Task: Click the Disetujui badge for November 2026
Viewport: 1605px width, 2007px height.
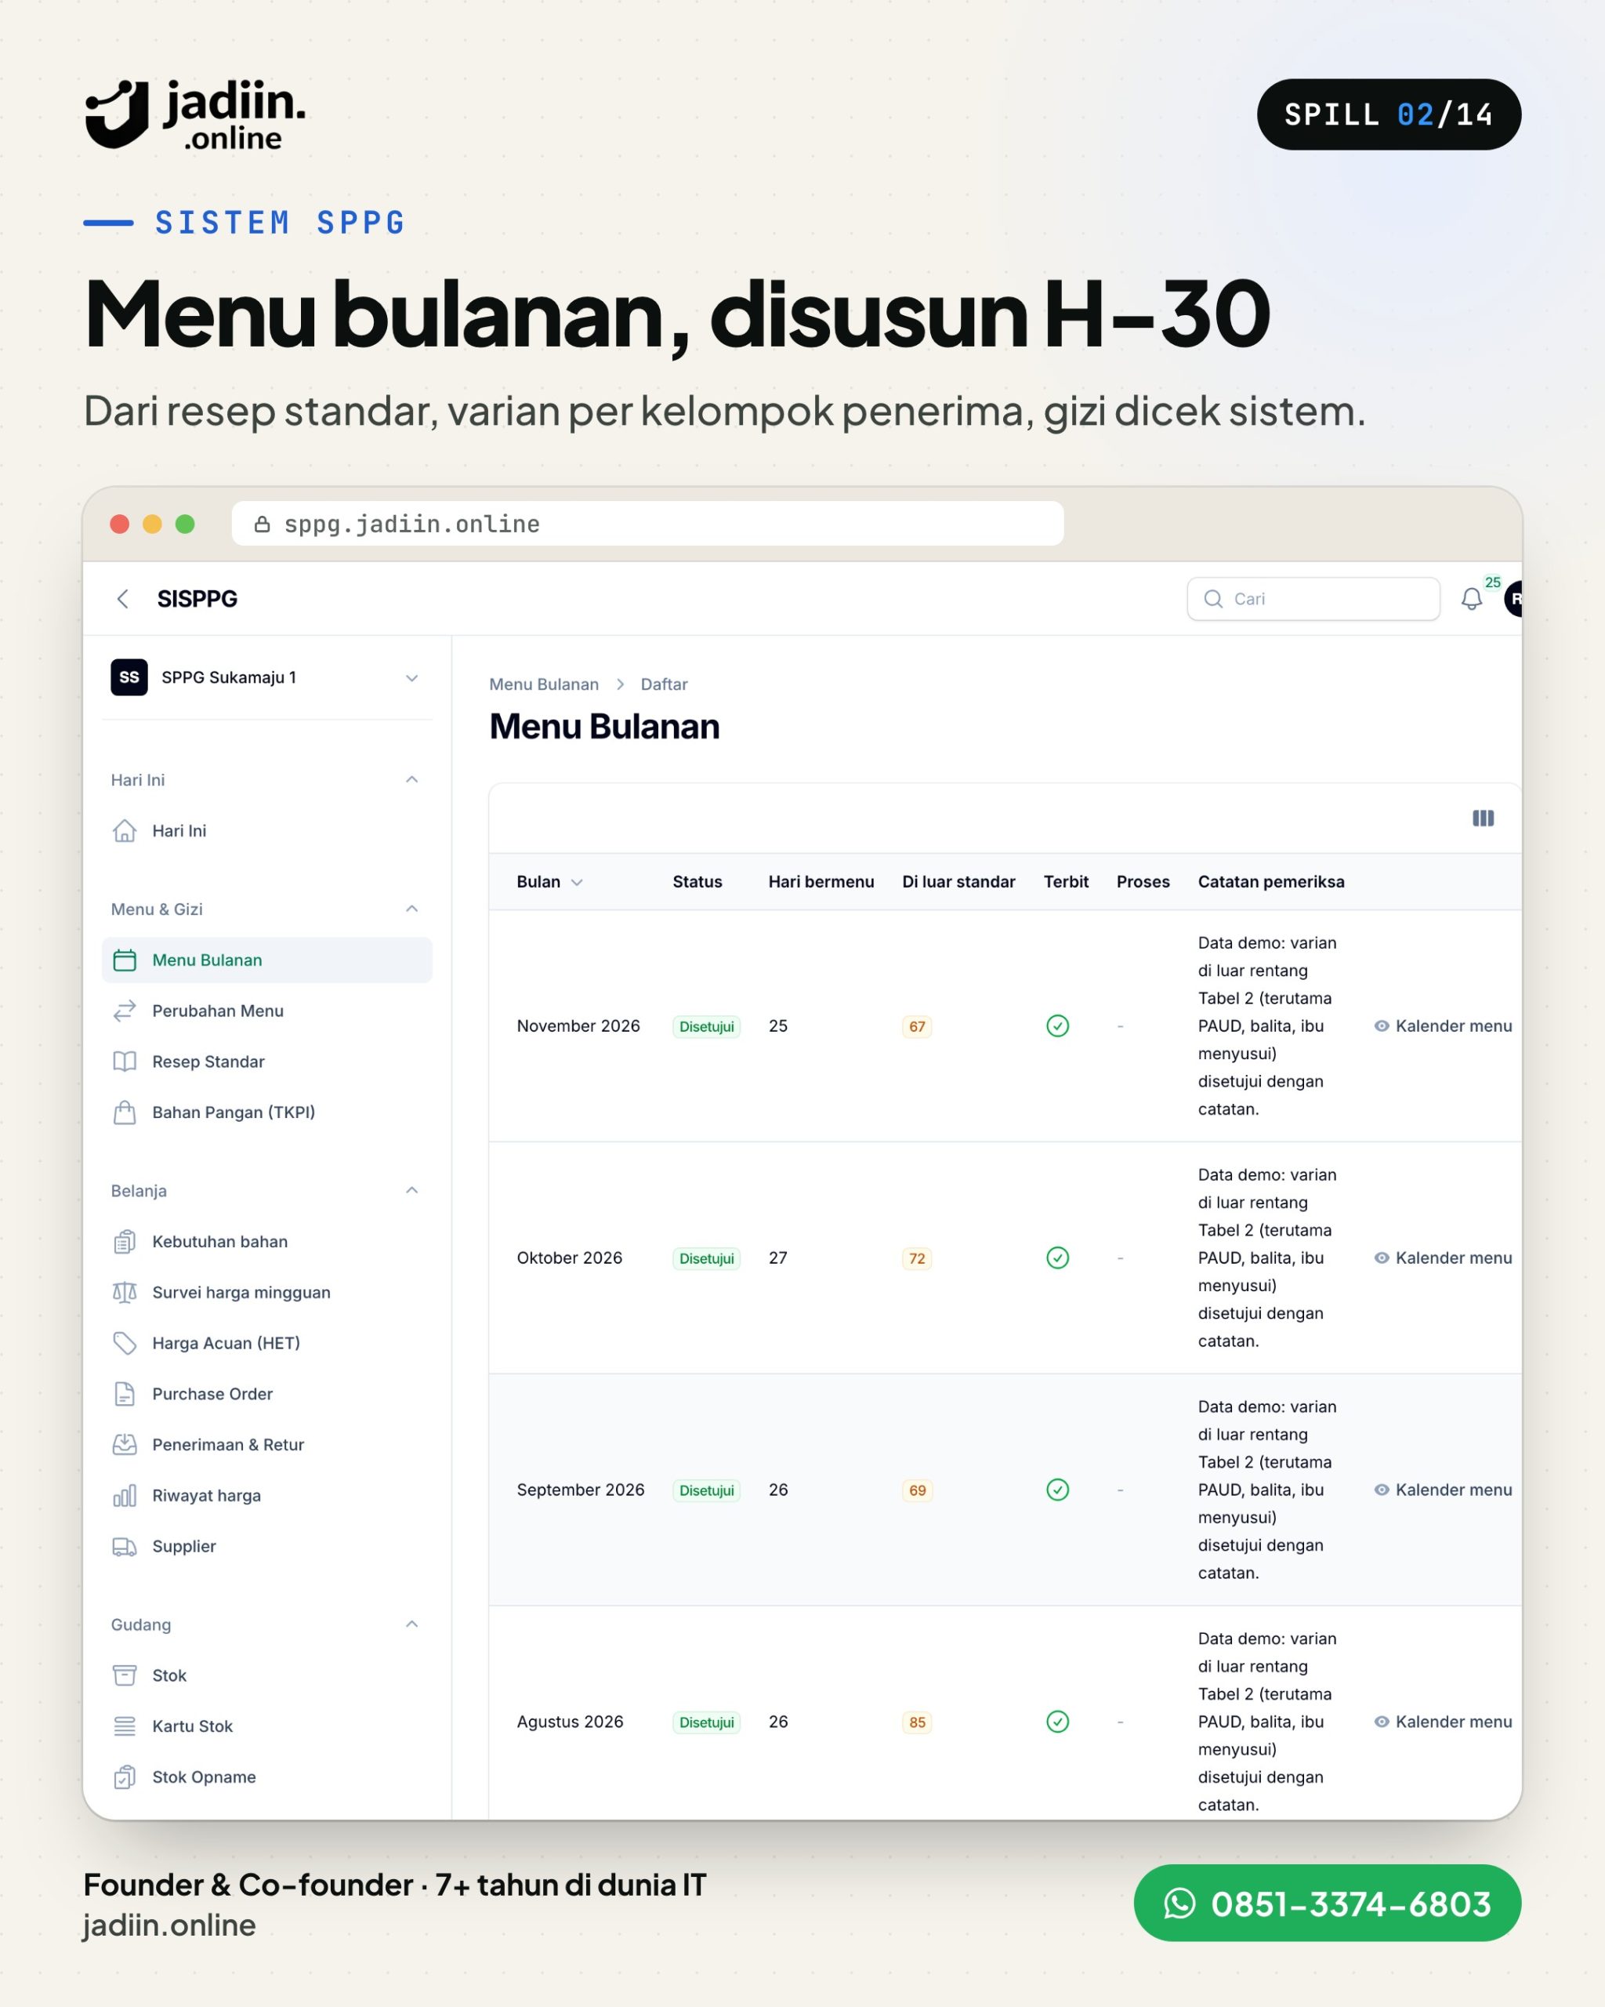Action: 706,1027
